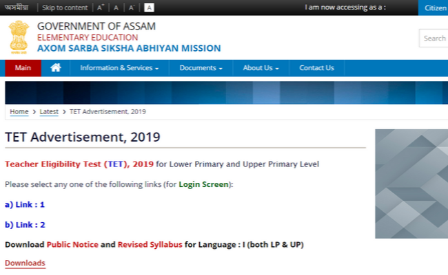Navigate to Latest breadcrumb link
Viewport: 448px width, 275px height.
[x=49, y=111]
